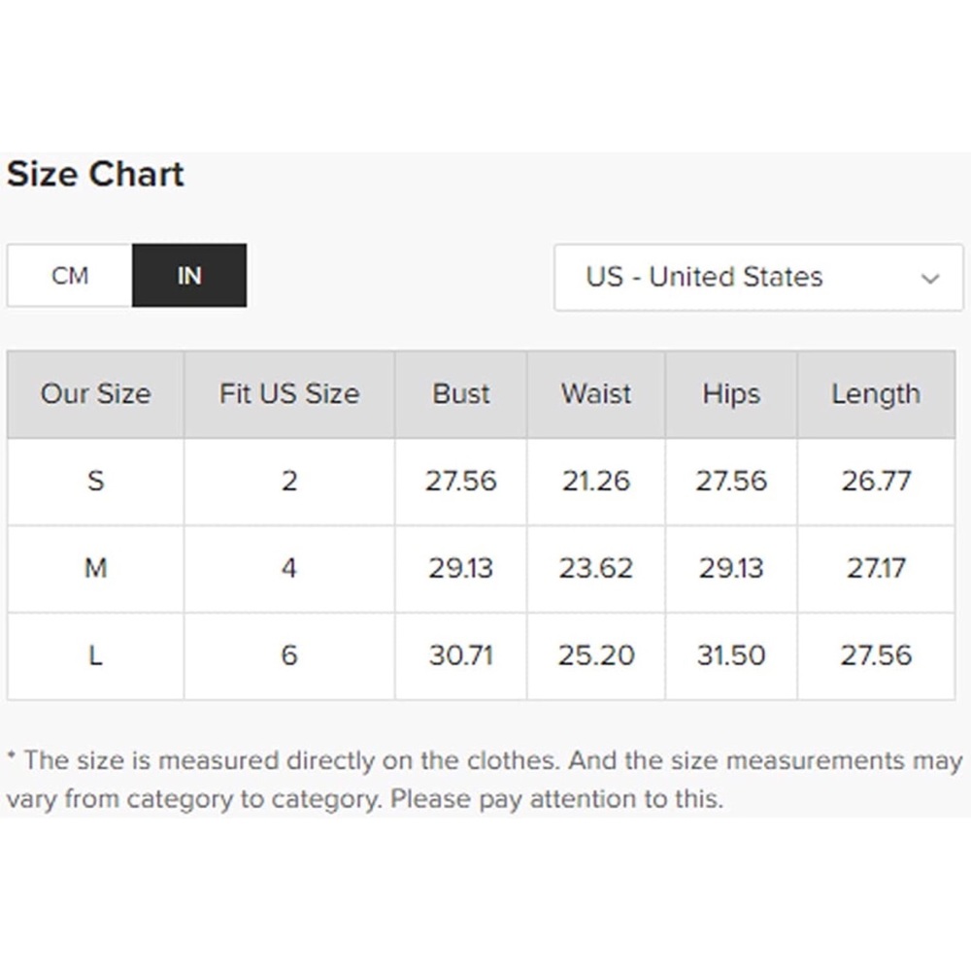971x971 pixels.
Task: Click the M row bust value 29.13
Action: pos(460,568)
